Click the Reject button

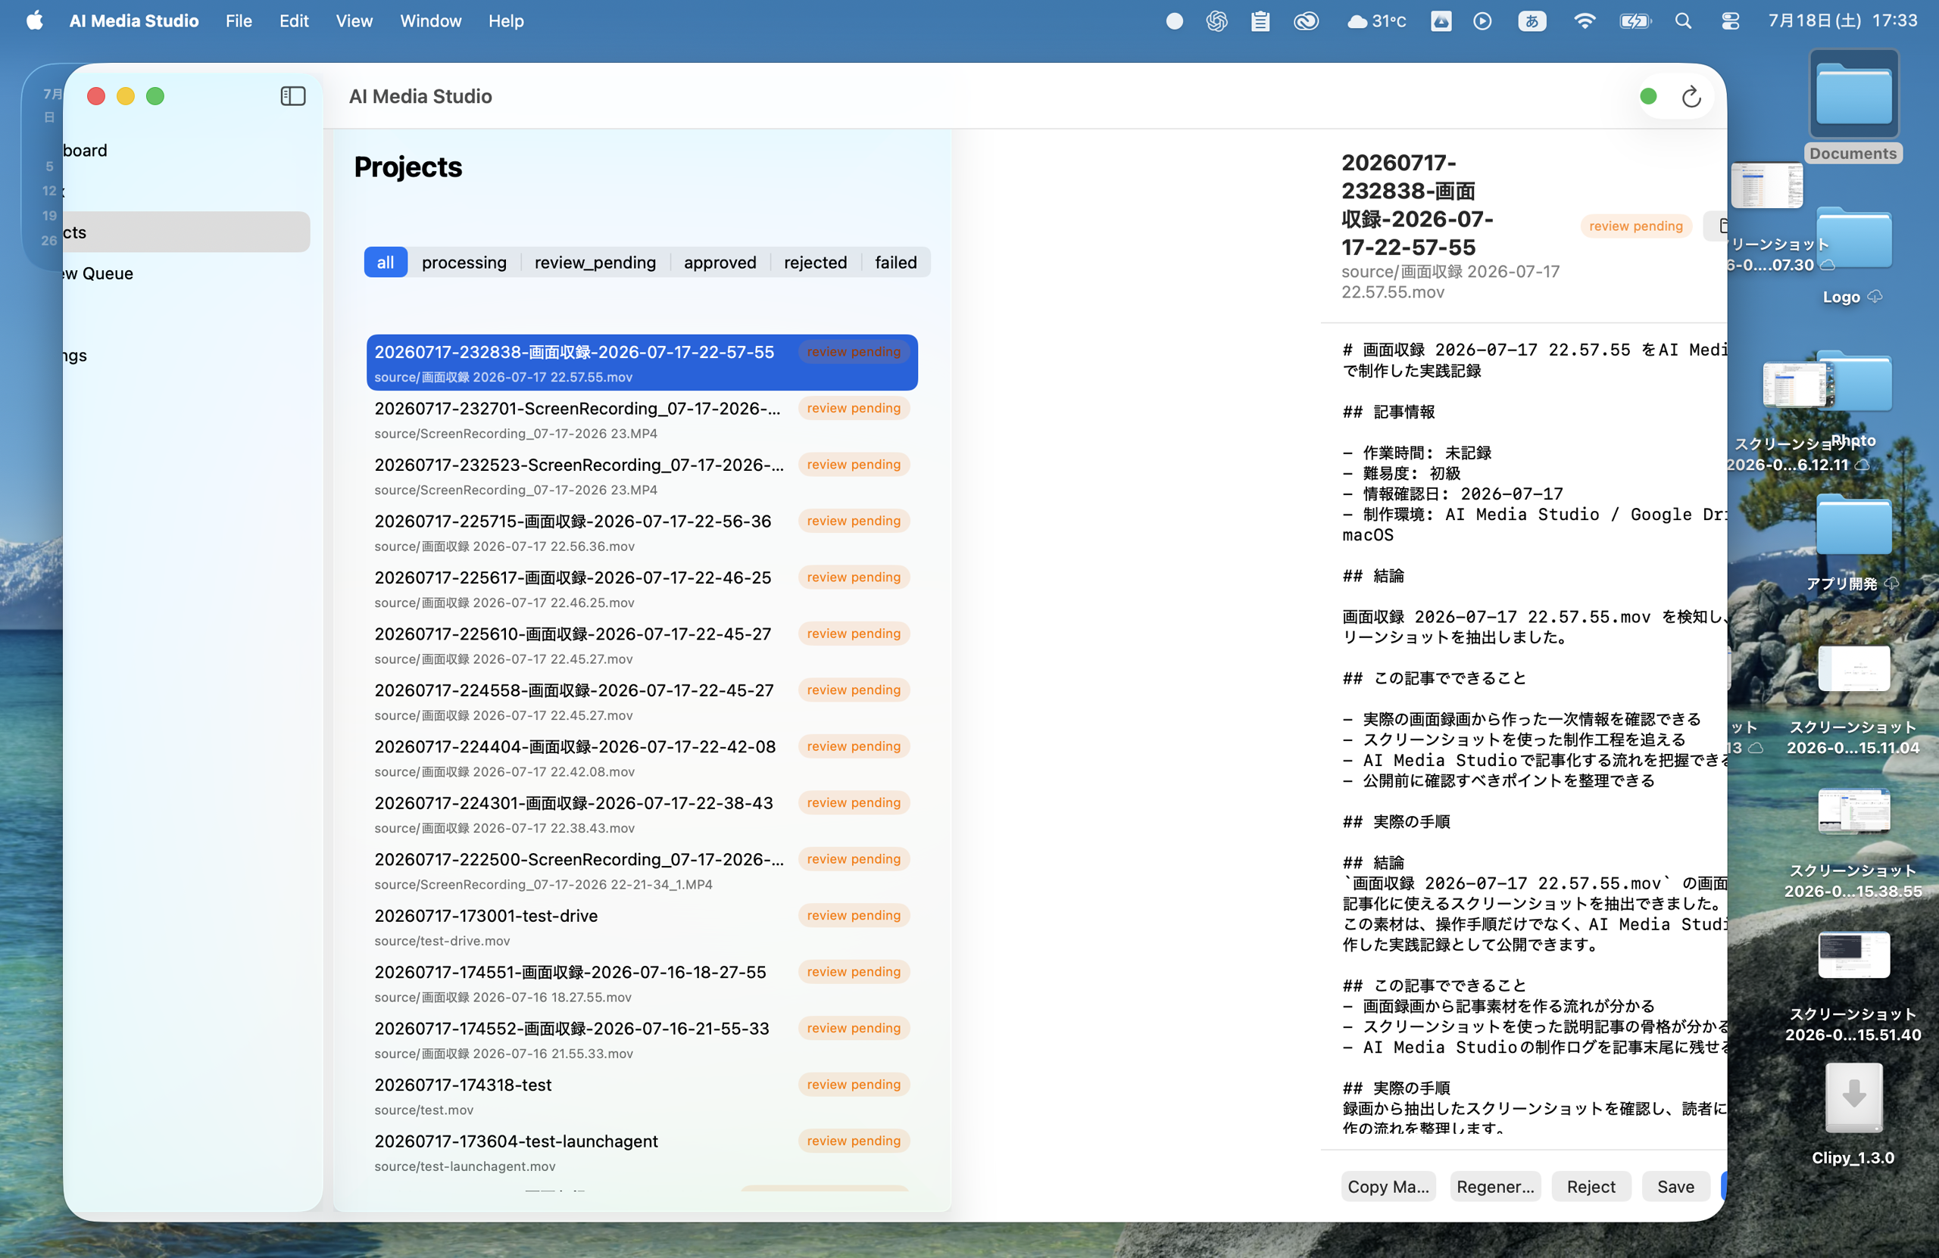pyautogui.click(x=1591, y=1186)
